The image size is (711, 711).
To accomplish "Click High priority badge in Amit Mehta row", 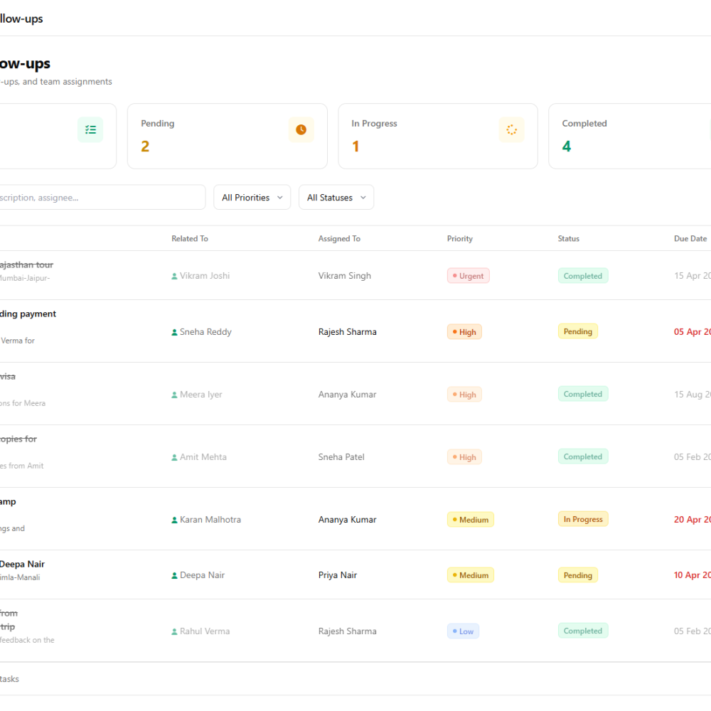I will 464,457.
